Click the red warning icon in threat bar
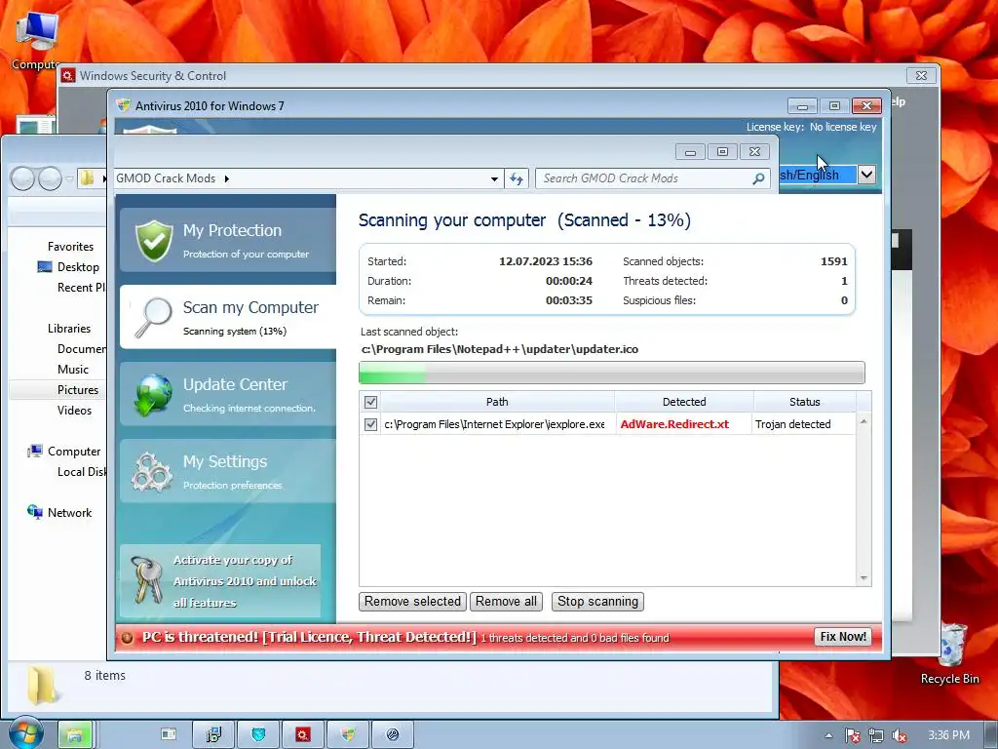The image size is (998, 749). tap(127, 638)
